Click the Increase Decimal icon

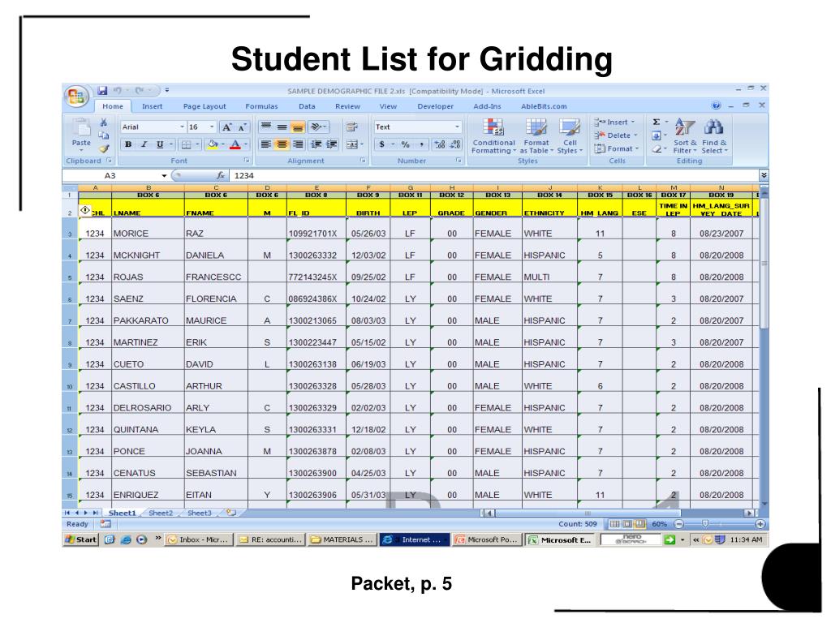coord(440,144)
